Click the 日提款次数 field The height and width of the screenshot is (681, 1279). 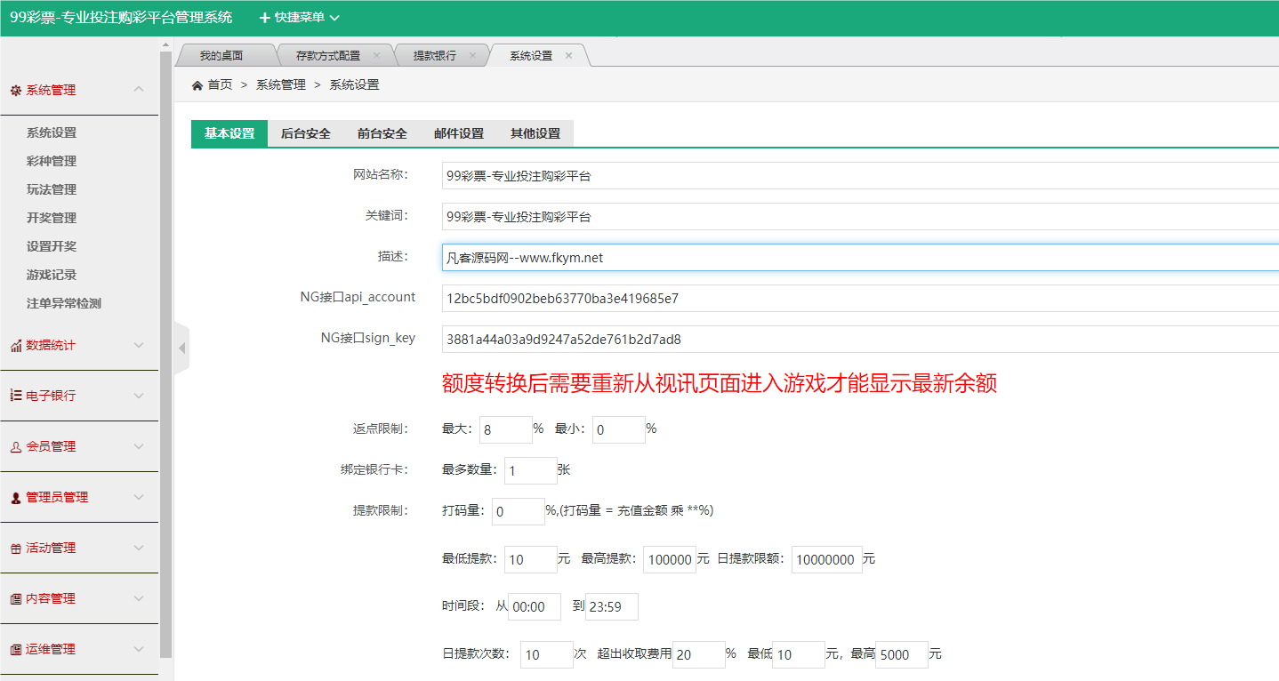point(547,655)
